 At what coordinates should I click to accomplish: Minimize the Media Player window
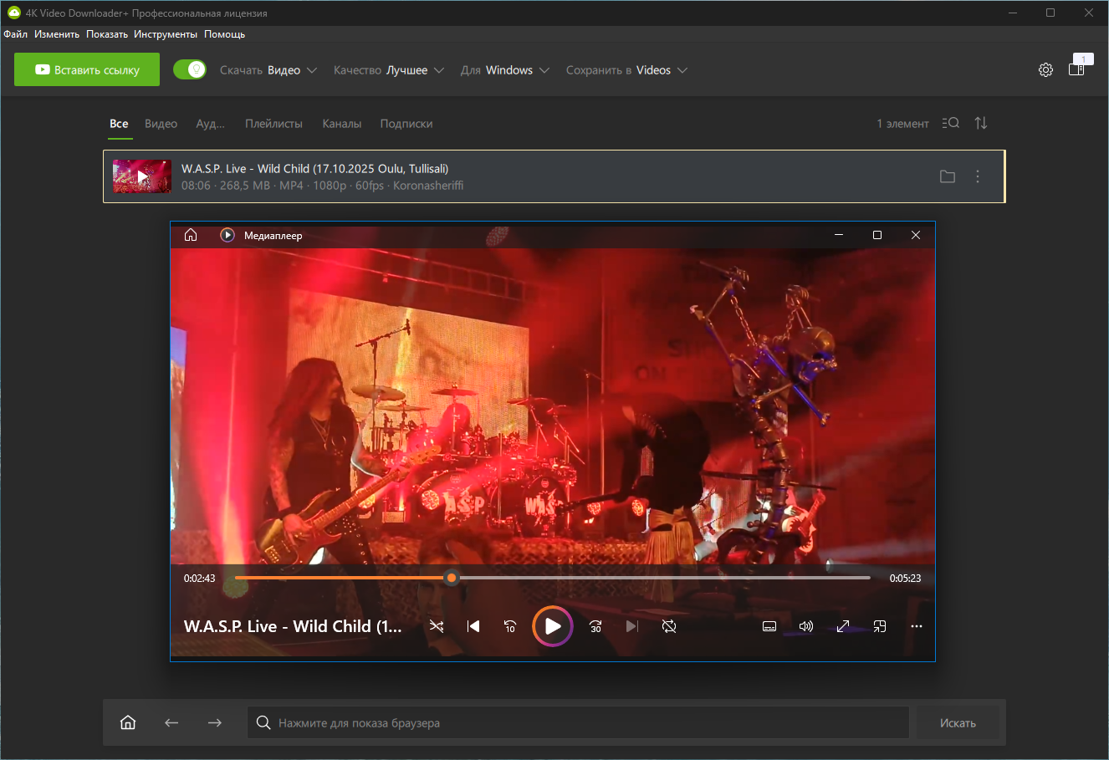click(x=839, y=235)
